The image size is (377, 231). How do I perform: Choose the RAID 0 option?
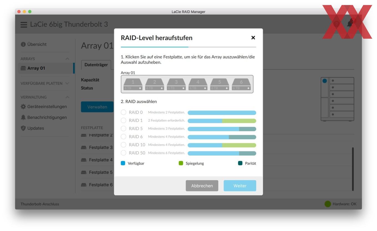124,112
